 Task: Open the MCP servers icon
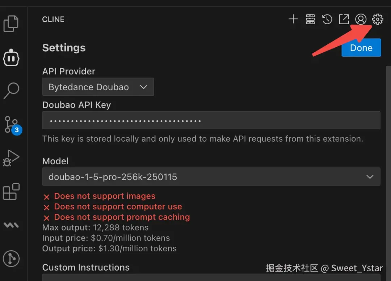[310, 19]
